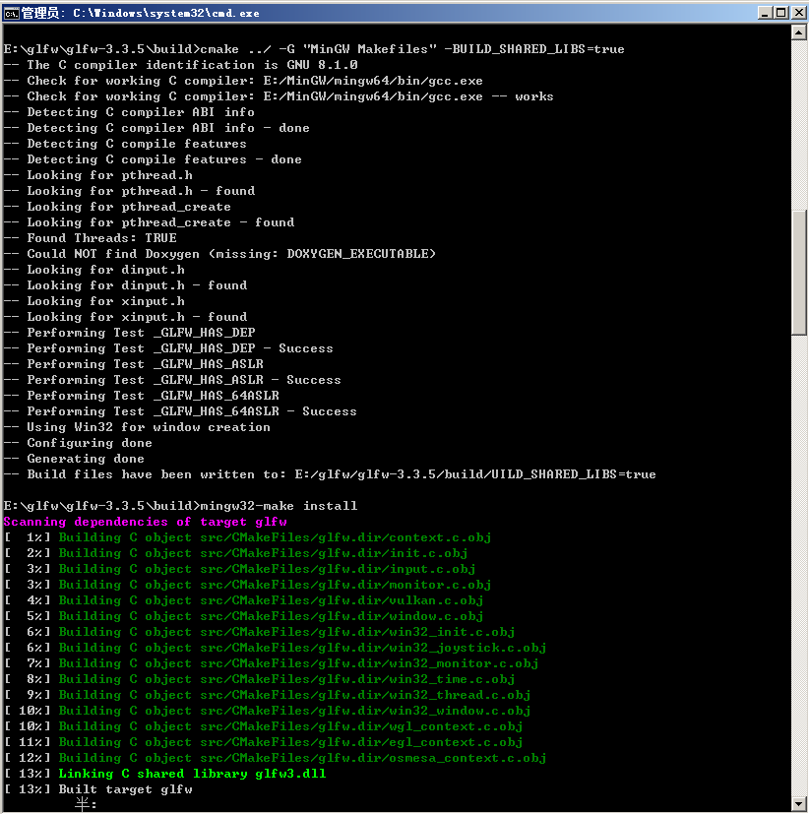Click the win32_init.c.obj build line
Screen dimensions: 809x814
260,632
